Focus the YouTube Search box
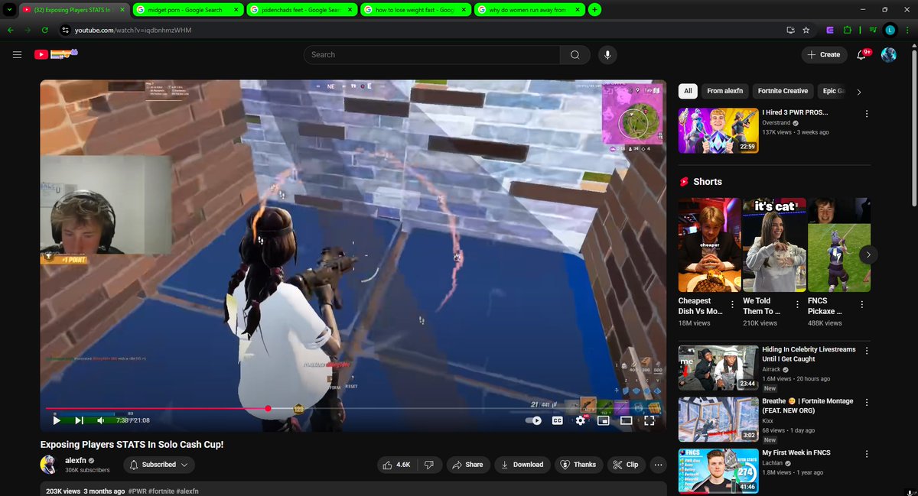The image size is (918, 496). (x=431, y=54)
